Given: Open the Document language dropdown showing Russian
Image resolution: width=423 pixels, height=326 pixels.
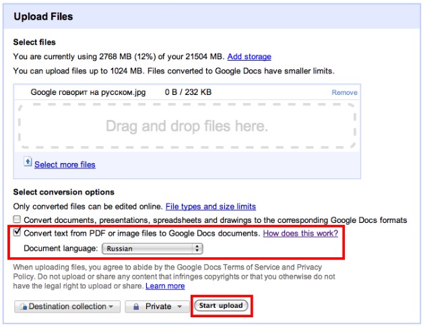Looking at the screenshot, I should tap(152, 249).
